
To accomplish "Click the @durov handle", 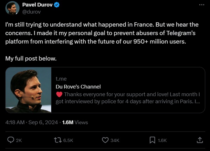I will 31,12.
